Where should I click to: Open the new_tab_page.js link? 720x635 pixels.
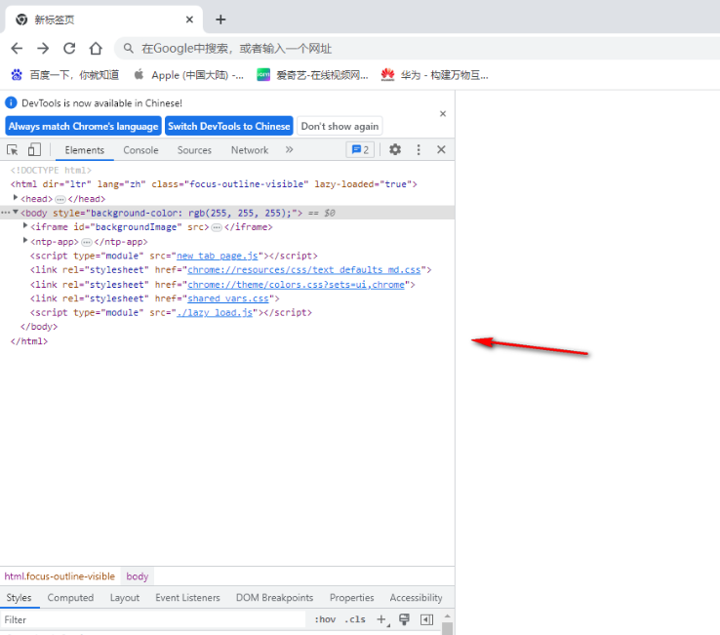coord(218,256)
